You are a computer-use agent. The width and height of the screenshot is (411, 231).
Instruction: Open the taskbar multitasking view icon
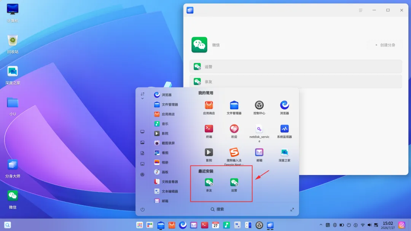(x=150, y=225)
